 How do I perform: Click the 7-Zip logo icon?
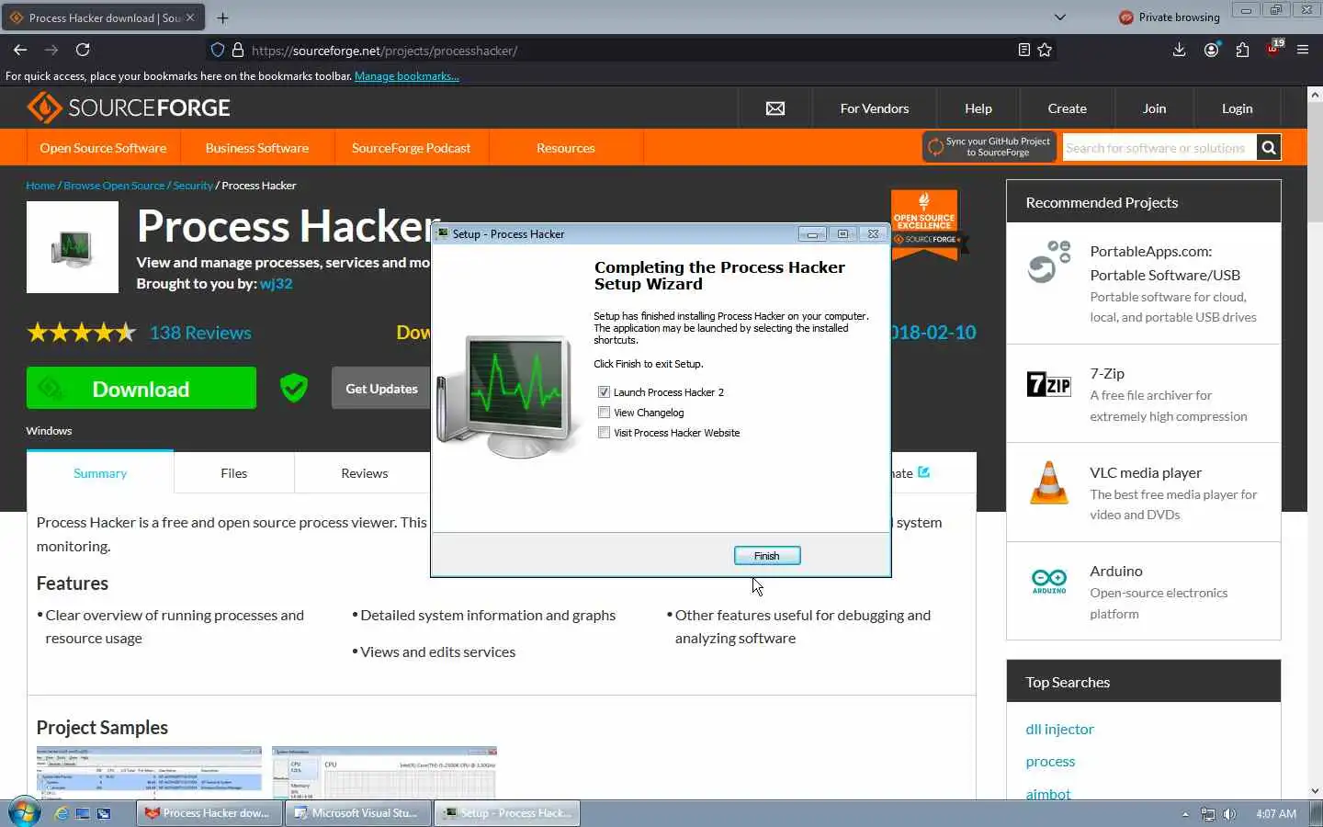click(1049, 383)
